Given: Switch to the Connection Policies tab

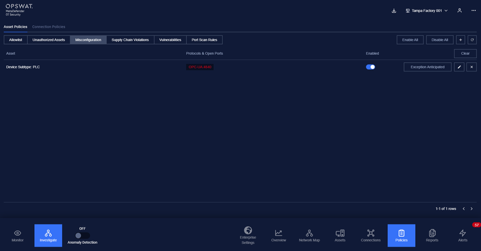Looking at the screenshot, I should [49, 27].
